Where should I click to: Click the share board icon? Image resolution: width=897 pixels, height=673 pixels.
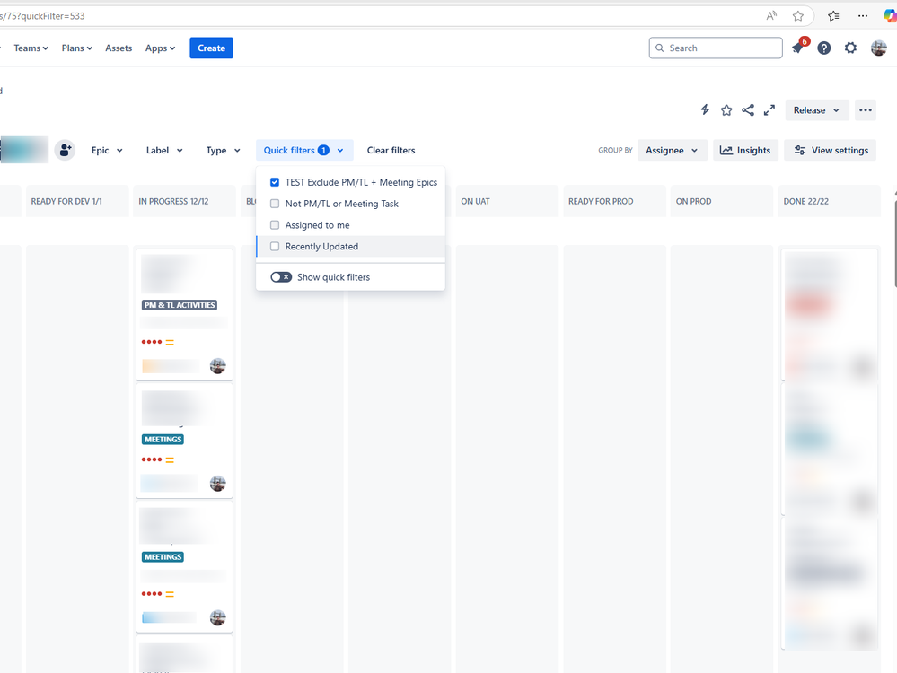[x=748, y=109]
